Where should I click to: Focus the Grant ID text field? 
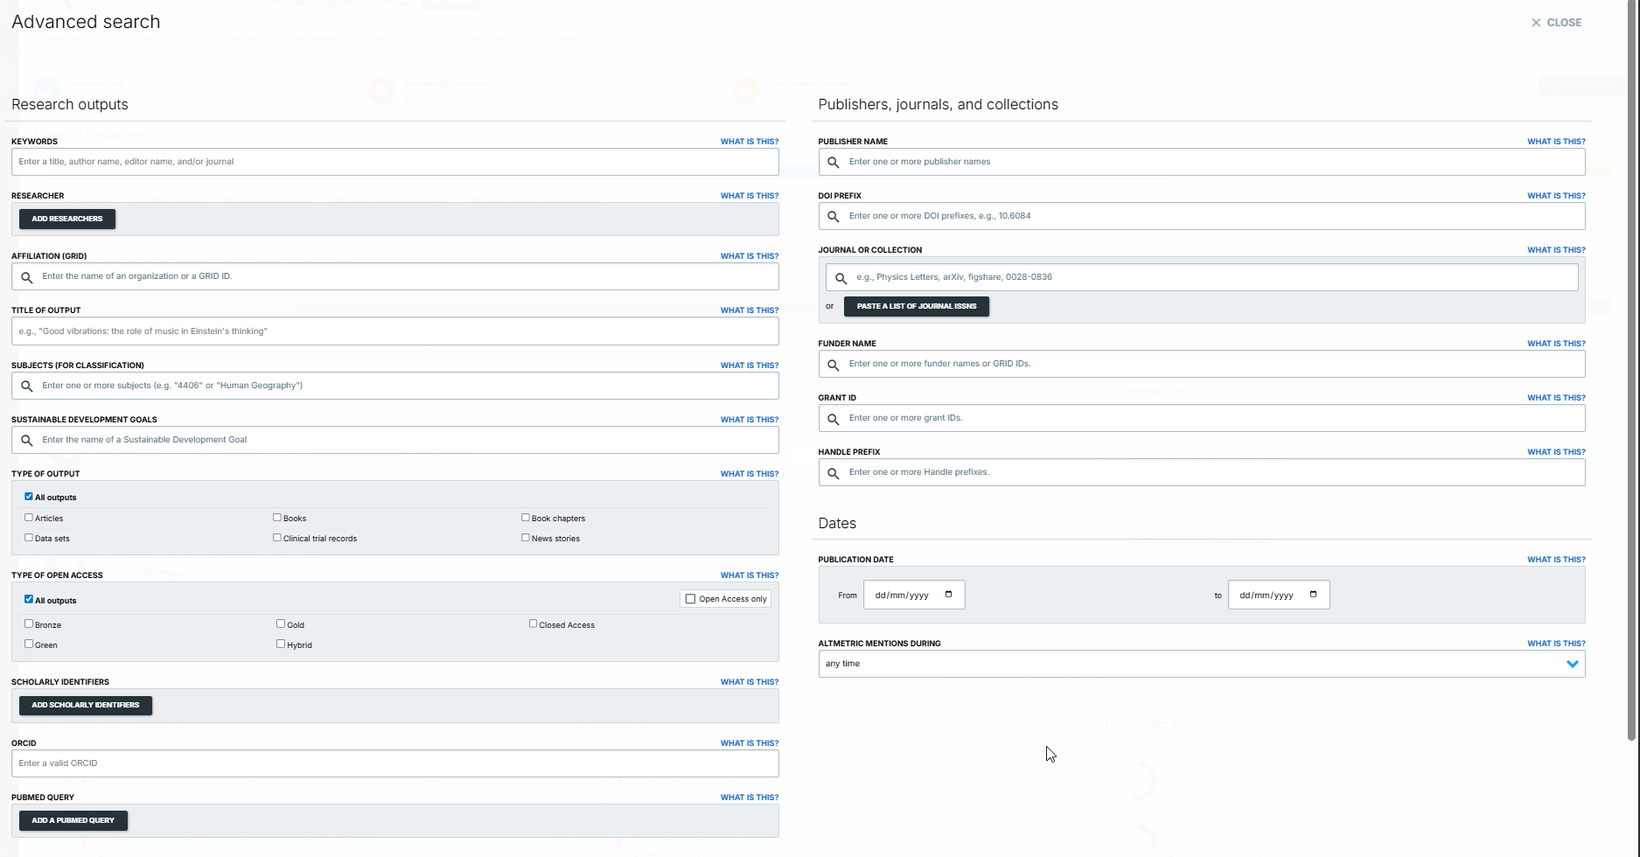pos(1202,418)
